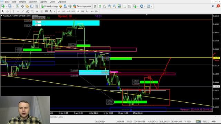Select the Vertical Line drawing tool
The height and width of the screenshot is (124, 221).
(x=13, y=11)
